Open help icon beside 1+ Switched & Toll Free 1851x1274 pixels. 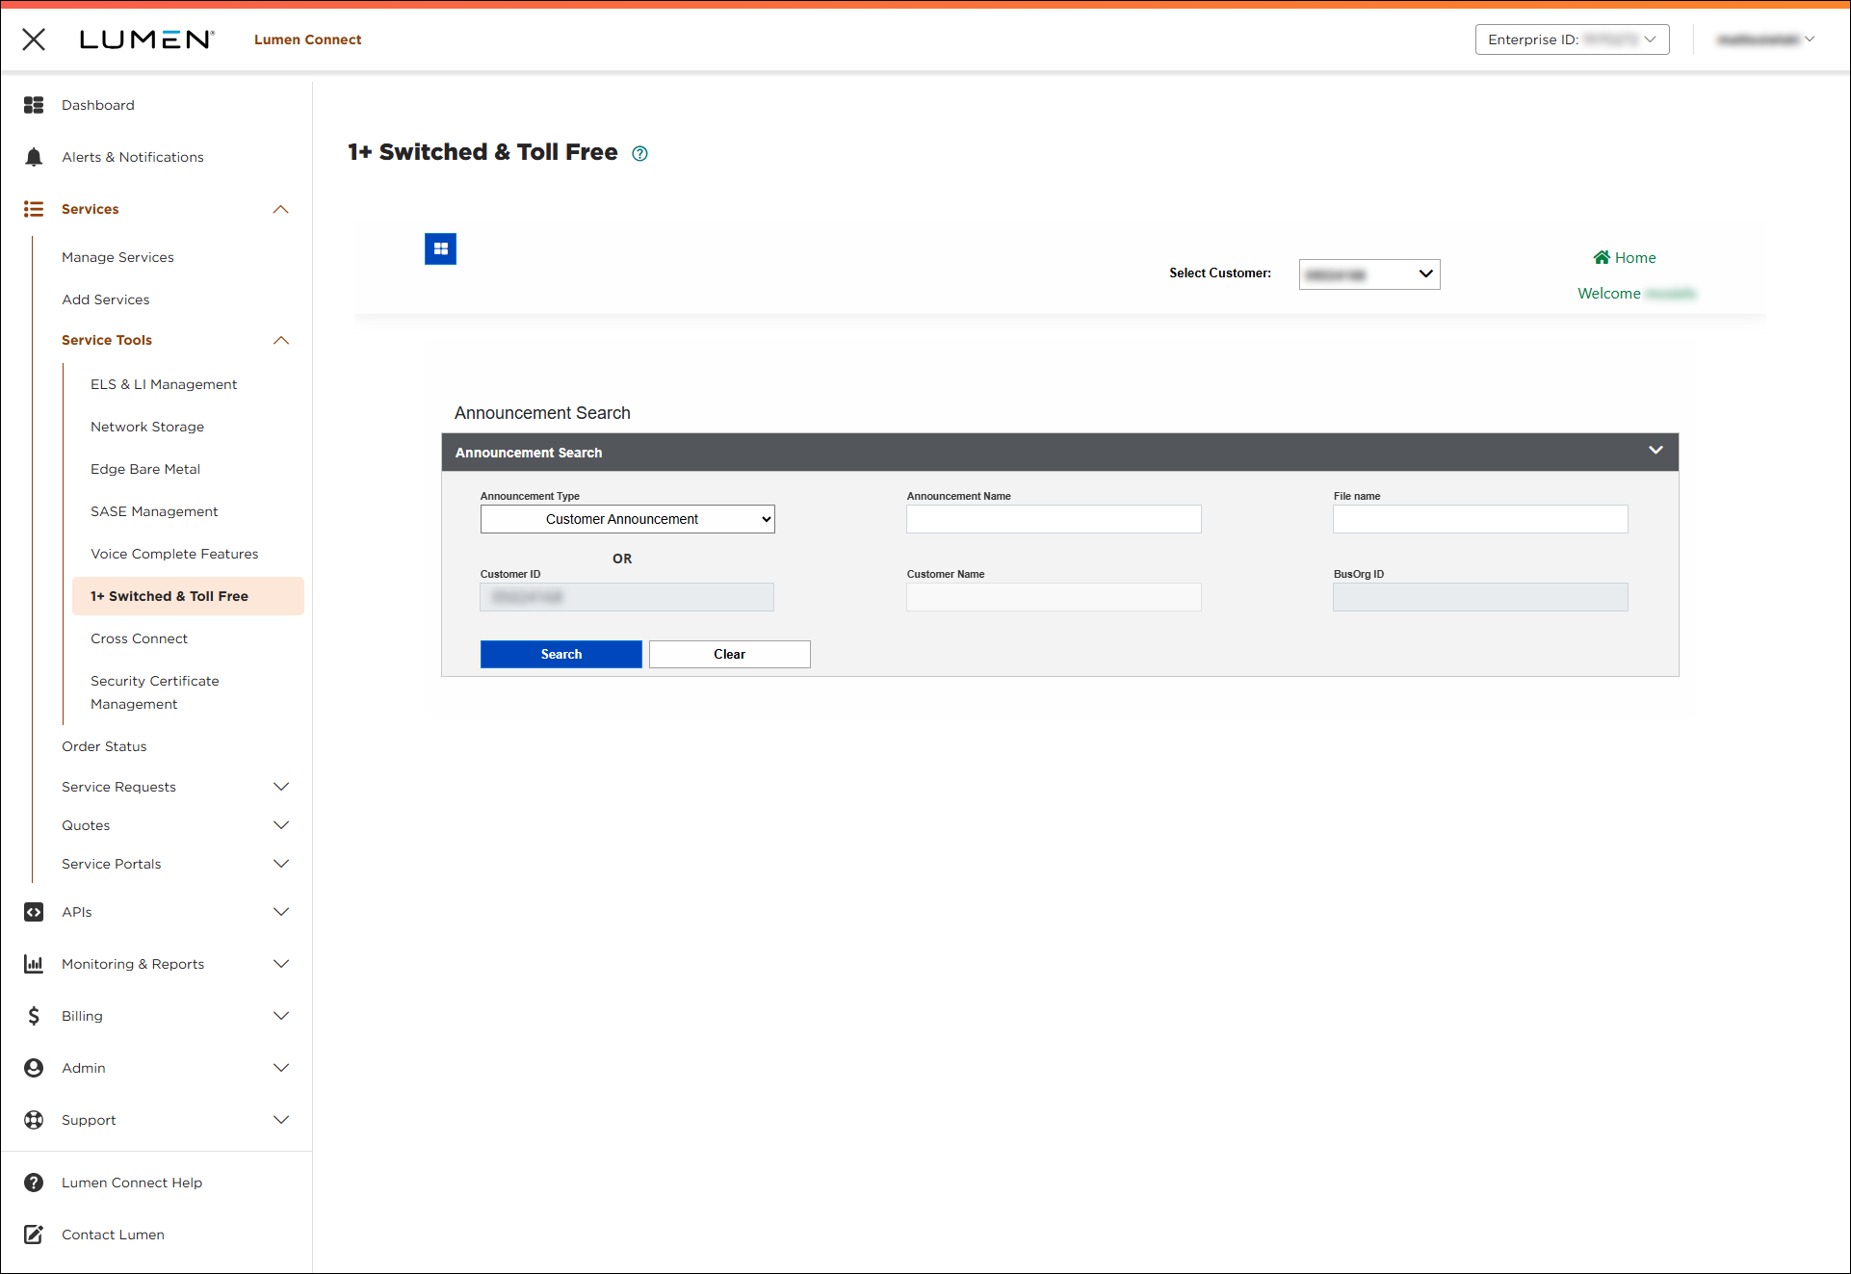click(639, 153)
